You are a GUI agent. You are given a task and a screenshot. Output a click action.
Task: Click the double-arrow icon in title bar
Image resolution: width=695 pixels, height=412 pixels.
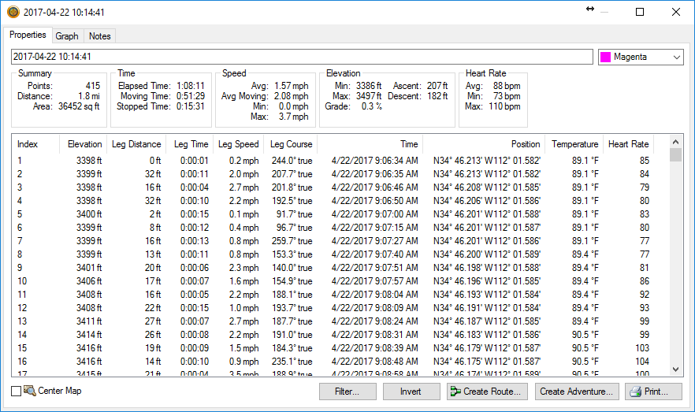(x=590, y=9)
